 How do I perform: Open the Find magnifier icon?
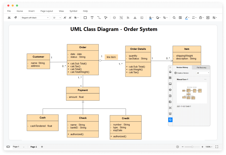tap(174, 18)
